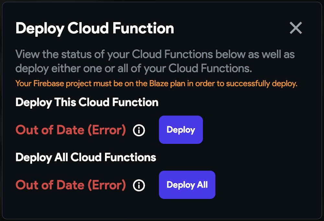Screen dimensions: 324x221
Task: Click the "View the status" description line
Action: (155, 54)
